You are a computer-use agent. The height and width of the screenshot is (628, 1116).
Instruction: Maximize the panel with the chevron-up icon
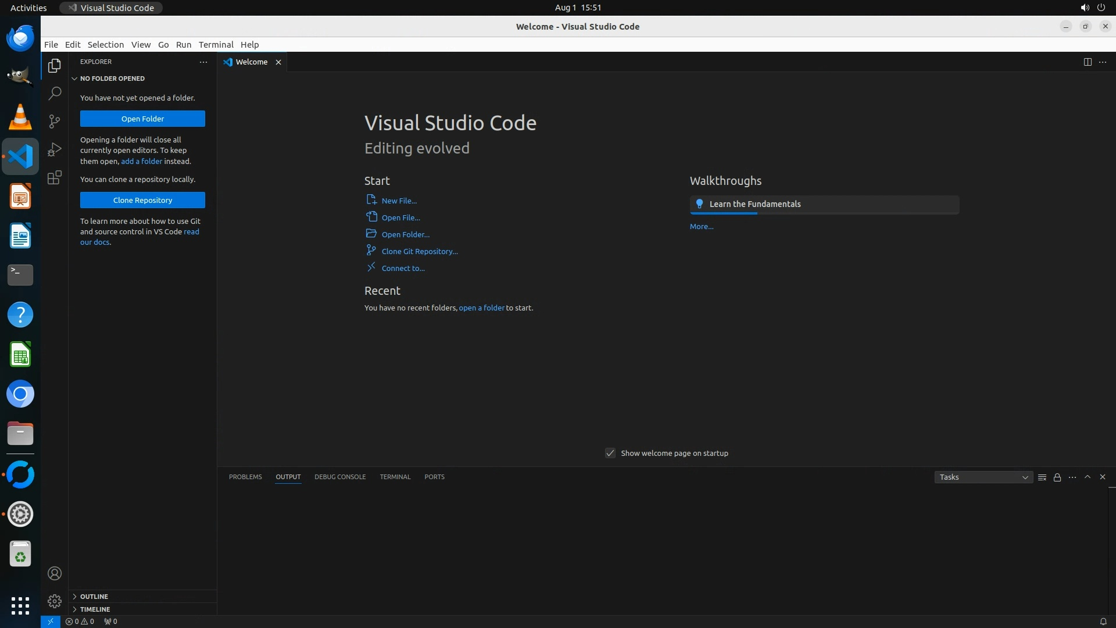[1088, 477]
